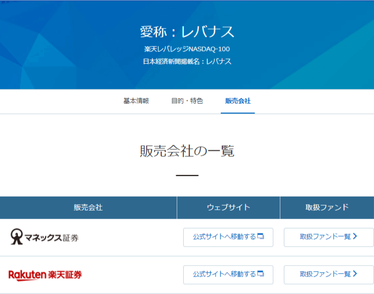The width and height of the screenshot is (374, 294).
Task: Click the 販売会社の一覧 heading
Action: click(x=187, y=151)
